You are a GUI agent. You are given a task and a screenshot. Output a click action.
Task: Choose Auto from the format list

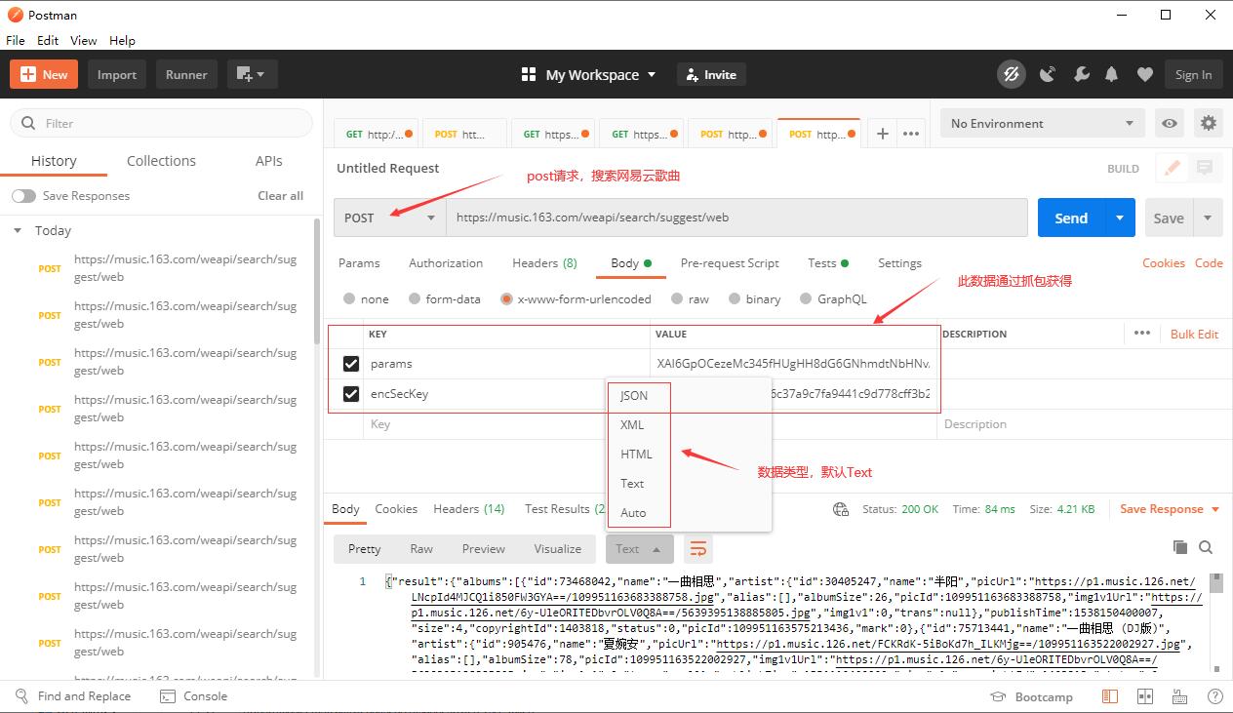click(633, 512)
